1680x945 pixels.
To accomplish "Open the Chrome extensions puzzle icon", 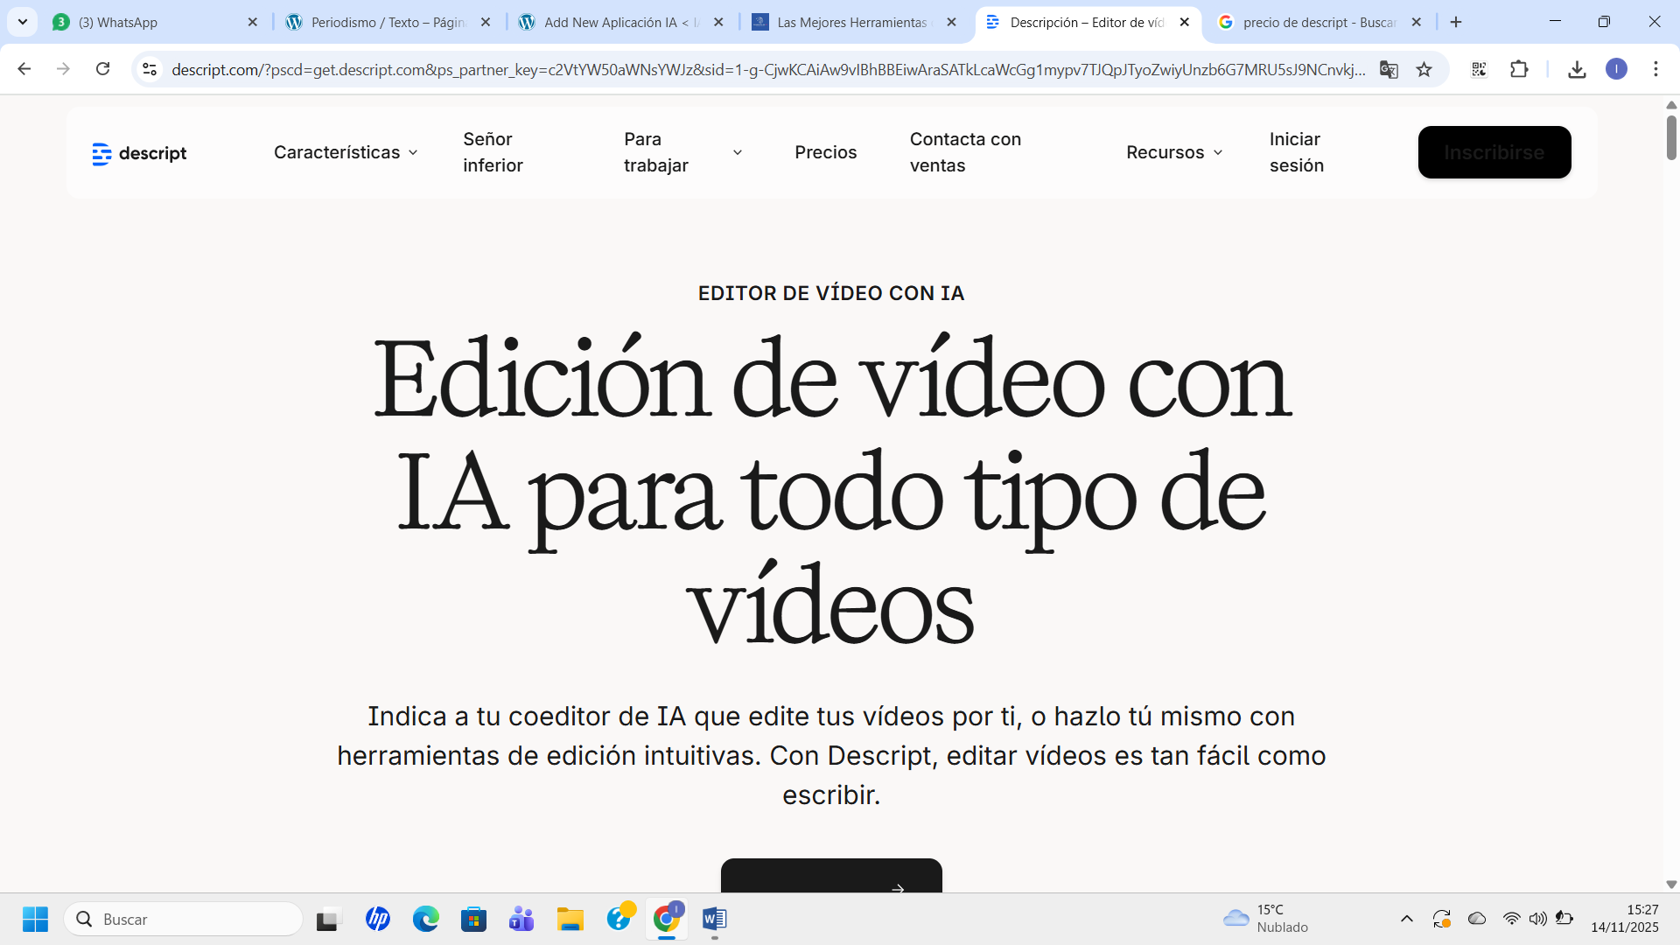I will coord(1519,69).
